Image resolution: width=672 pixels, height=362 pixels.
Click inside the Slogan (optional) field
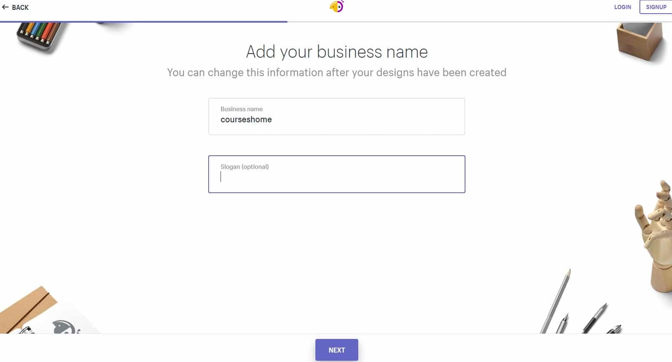pos(336,177)
